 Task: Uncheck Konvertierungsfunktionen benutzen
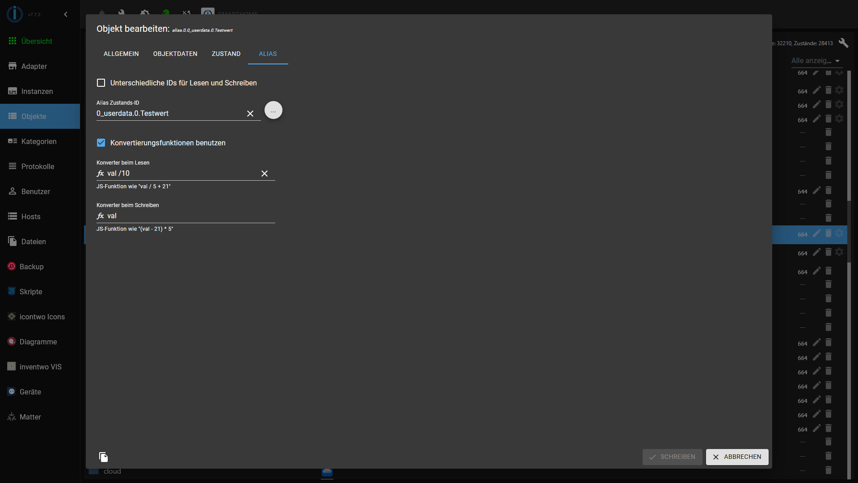click(101, 143)
